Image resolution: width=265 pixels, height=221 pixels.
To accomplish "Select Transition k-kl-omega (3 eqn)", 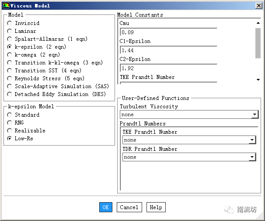I will click(10, 63).
